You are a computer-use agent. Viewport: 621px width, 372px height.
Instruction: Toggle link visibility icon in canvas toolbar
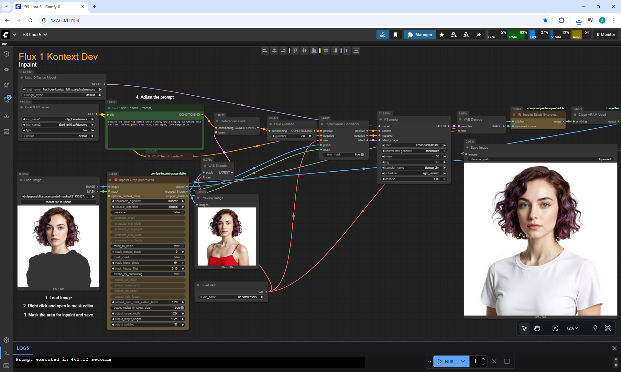[608, 328]
